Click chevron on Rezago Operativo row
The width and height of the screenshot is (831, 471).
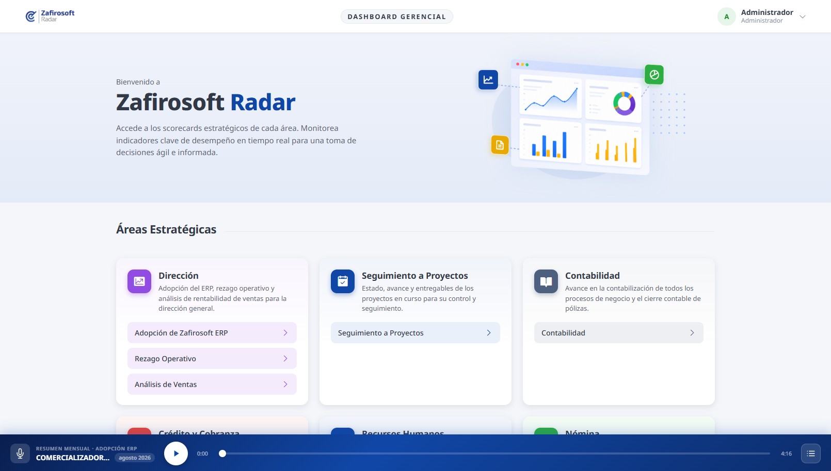pyautogui.click(x=285, y=359)
